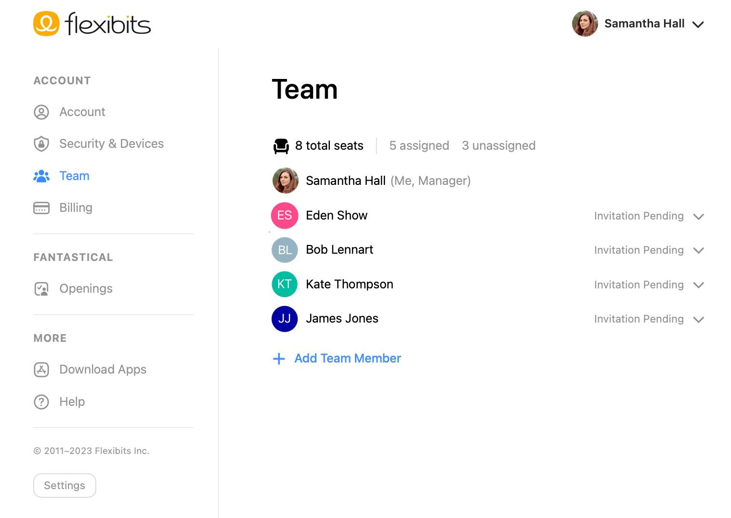The height and width of the screenshot is (518, 731).
Task: Click the Download Apps store icon
Action: pyautogui.click(x=41, y=370)
